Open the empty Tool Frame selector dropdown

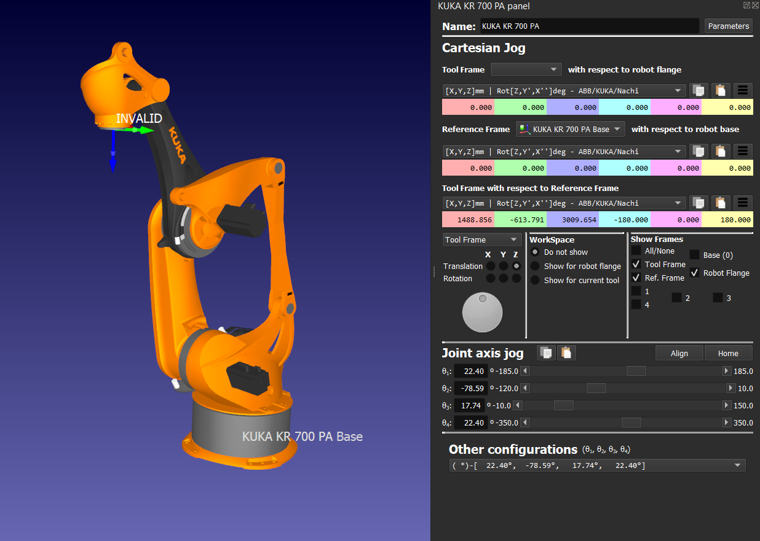tap(526, 69)
